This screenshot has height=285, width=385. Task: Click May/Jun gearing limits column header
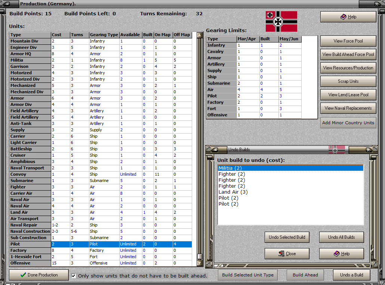click(x=290, y=39)
